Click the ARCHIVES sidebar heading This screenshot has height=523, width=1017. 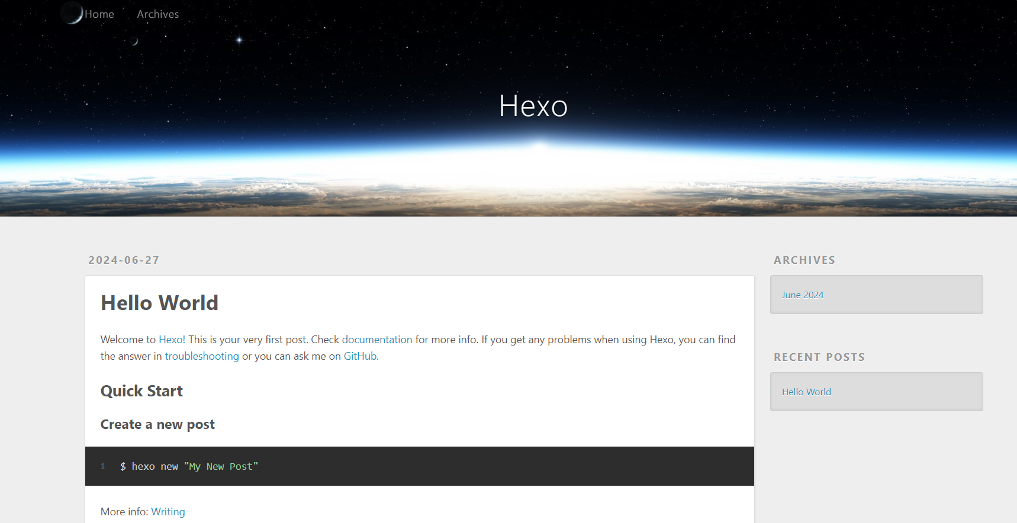(x=804, y=260)
